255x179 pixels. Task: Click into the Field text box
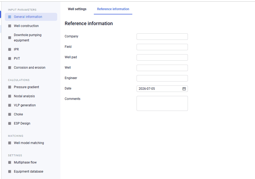click(162, 47)
